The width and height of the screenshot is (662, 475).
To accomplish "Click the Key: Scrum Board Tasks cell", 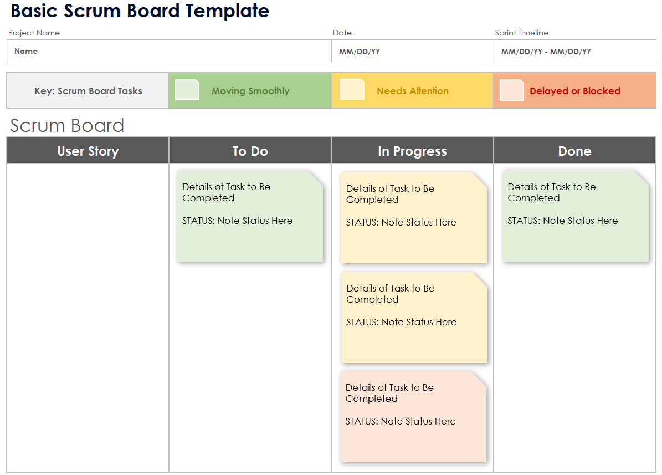I will 88,91.
